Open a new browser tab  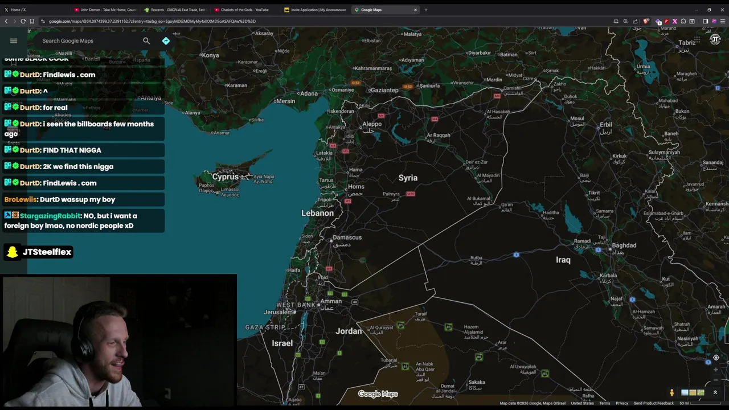426,10
